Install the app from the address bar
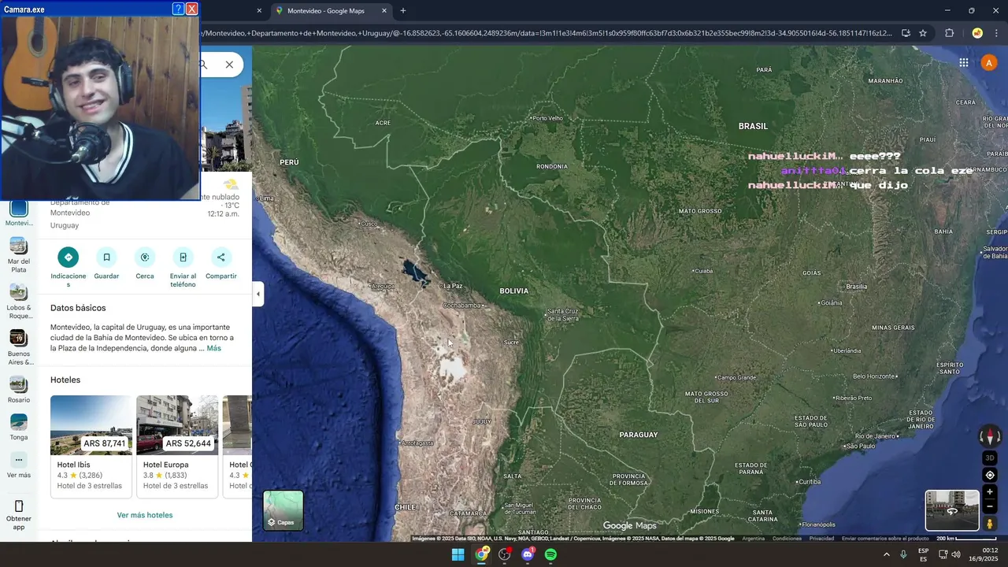 [x=906, y=33]
